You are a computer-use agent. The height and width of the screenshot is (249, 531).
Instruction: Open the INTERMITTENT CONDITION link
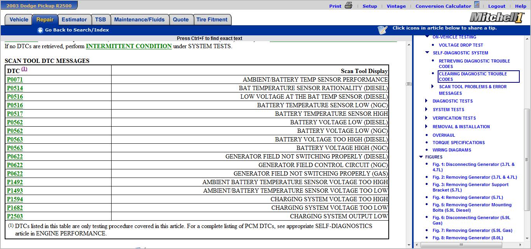(129, 46)
